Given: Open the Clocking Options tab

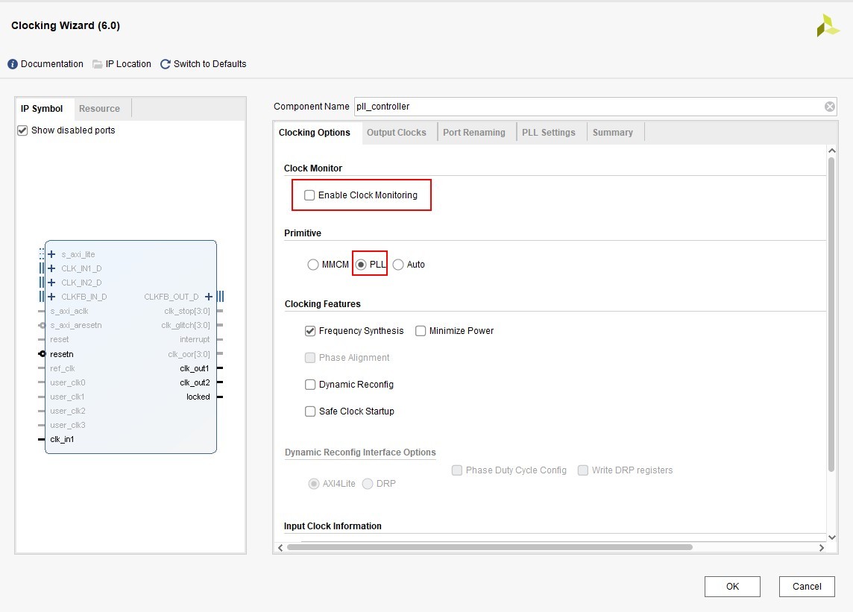Looking at the screenshot, I should (315, 133).
